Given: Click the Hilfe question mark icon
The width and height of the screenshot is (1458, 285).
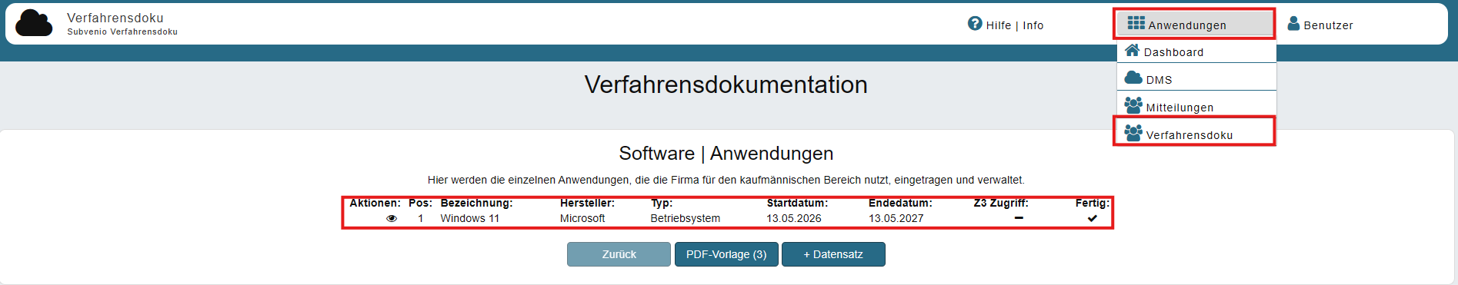Looking at the screenshot, I should point(975,24).
